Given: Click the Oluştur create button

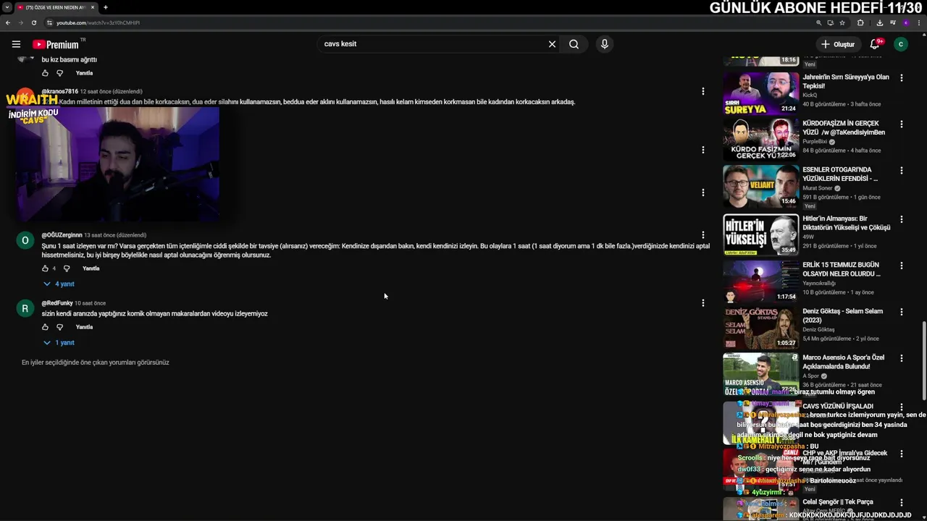Looking at the screenshot, I should 837,44.
